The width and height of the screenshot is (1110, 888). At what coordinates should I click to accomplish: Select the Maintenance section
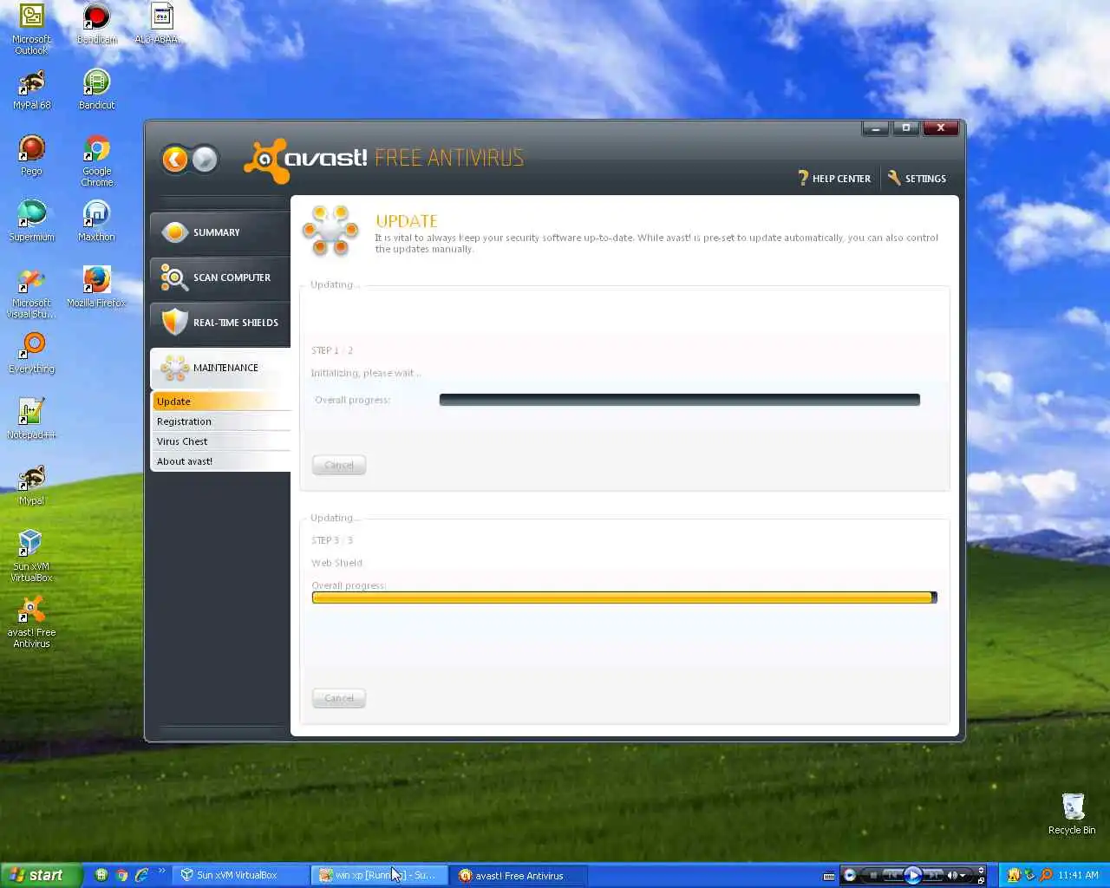pos(220,368)
